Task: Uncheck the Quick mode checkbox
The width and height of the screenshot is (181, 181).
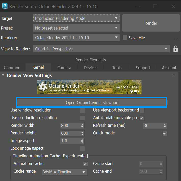Action: (165, 133)
